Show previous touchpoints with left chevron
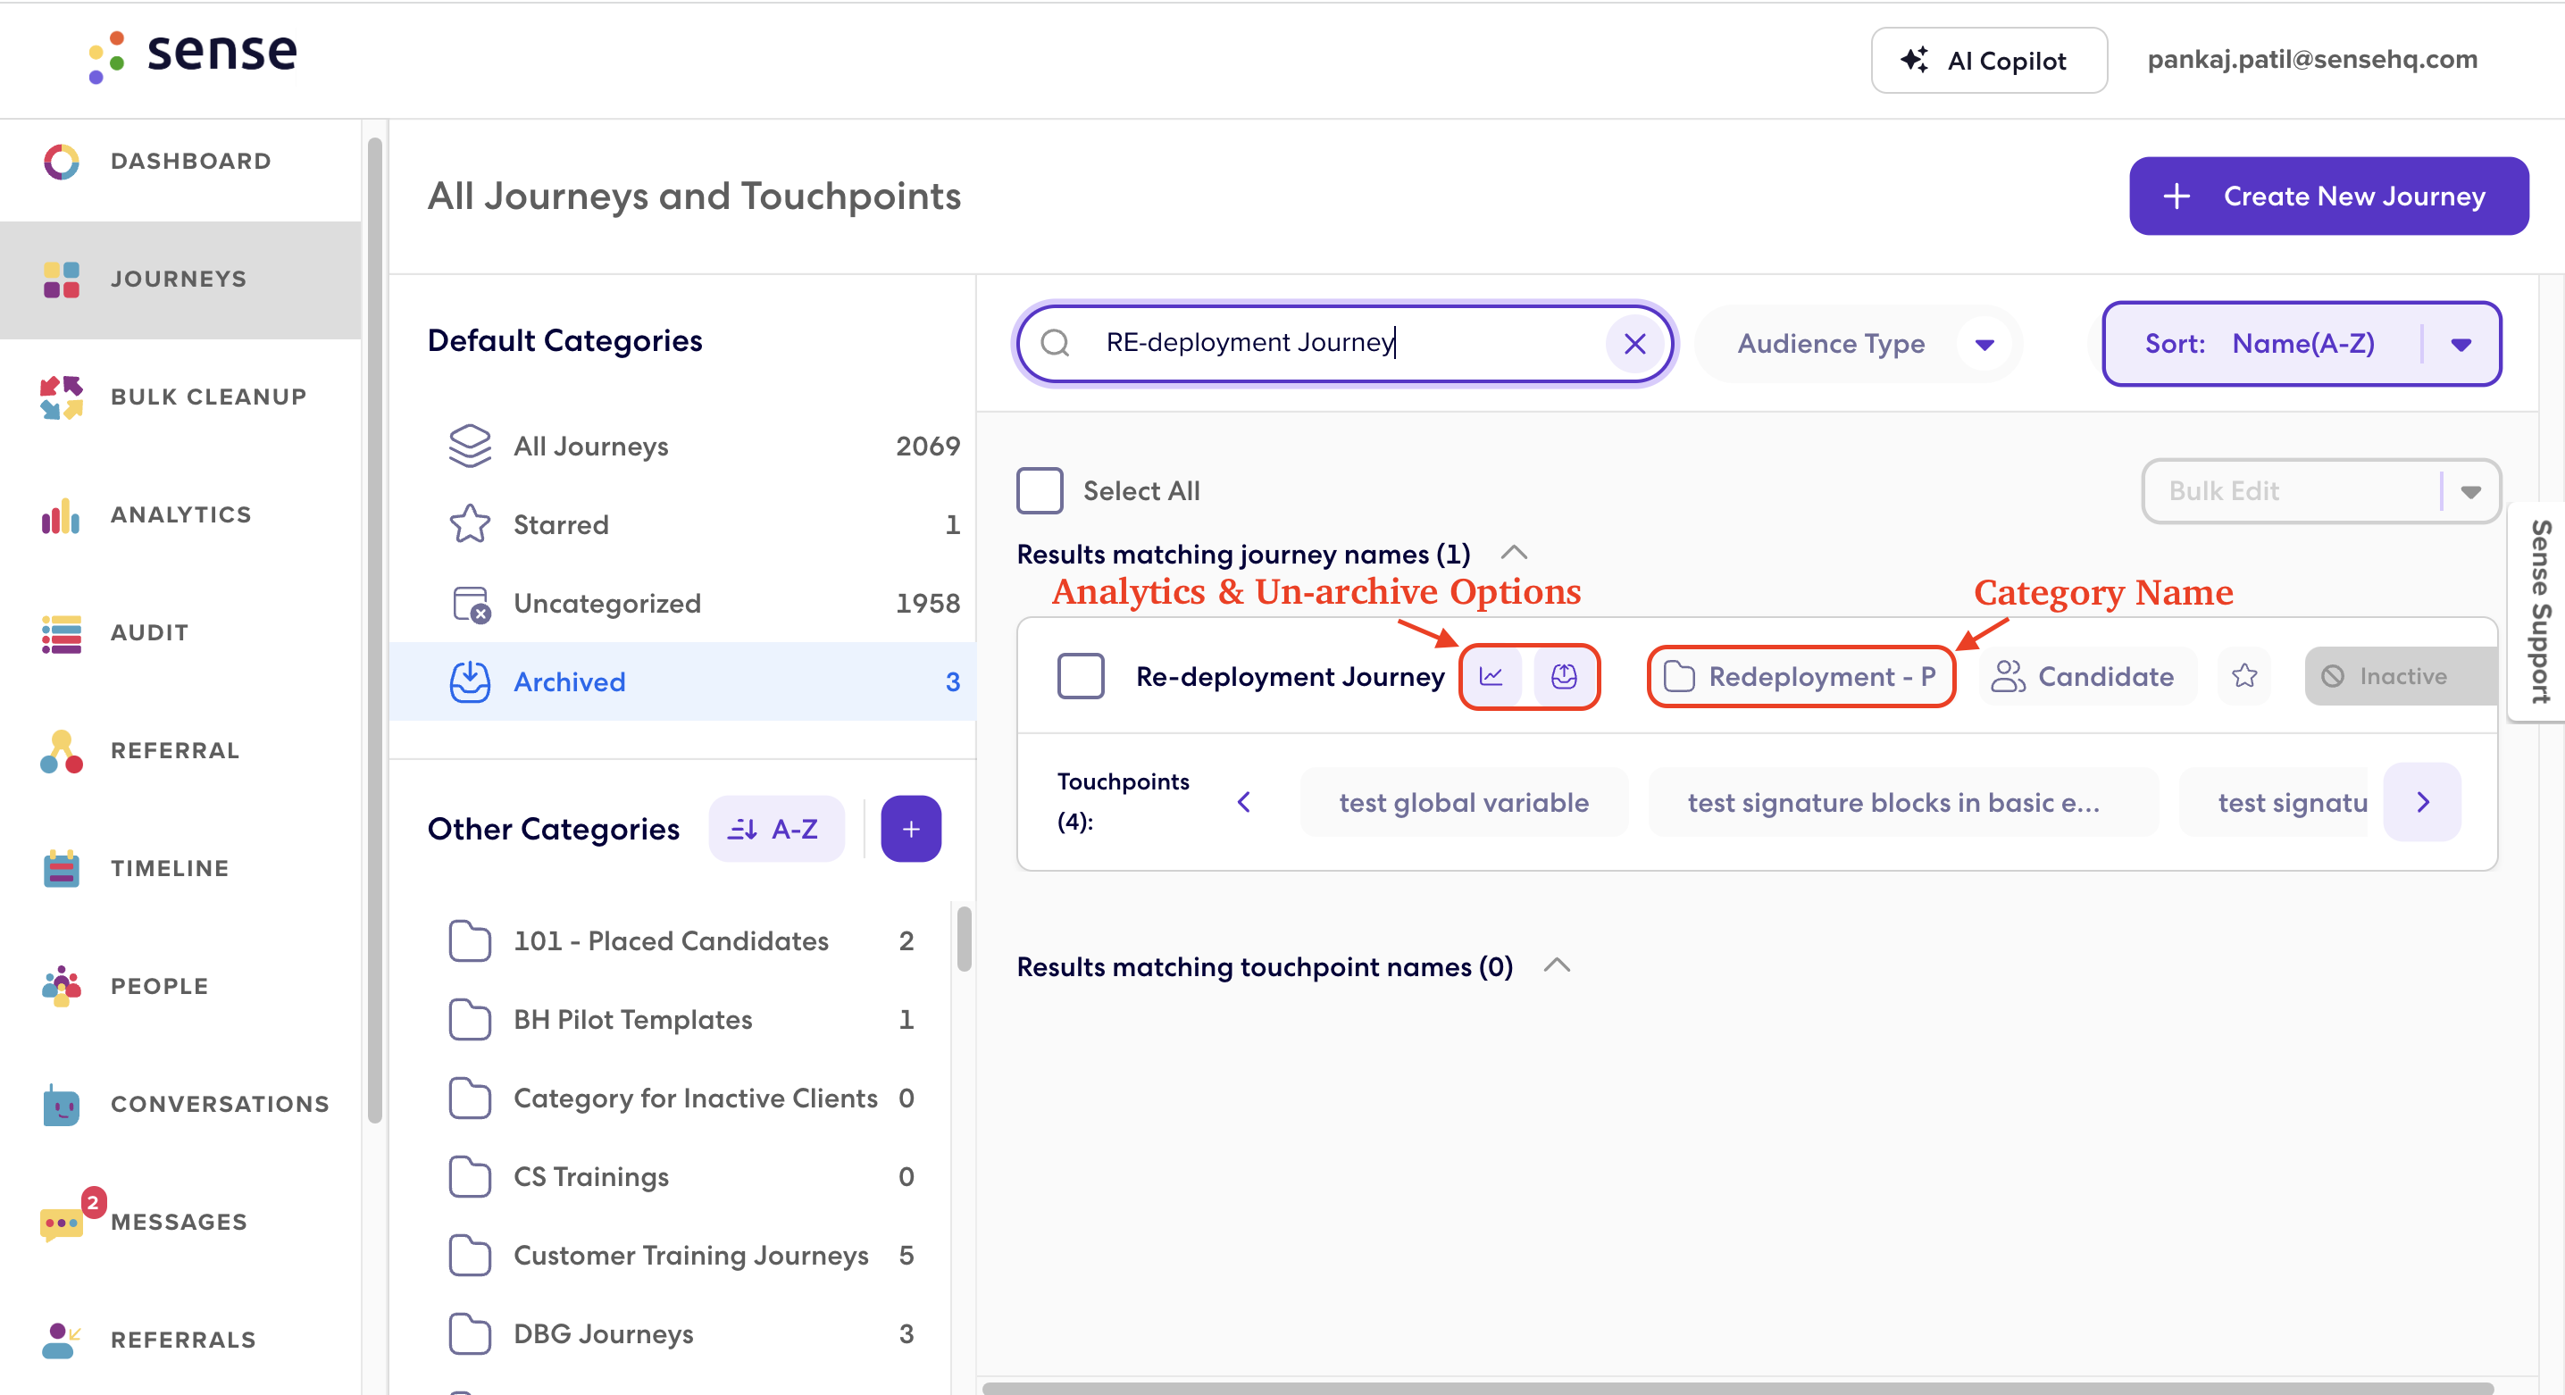 1242,803
